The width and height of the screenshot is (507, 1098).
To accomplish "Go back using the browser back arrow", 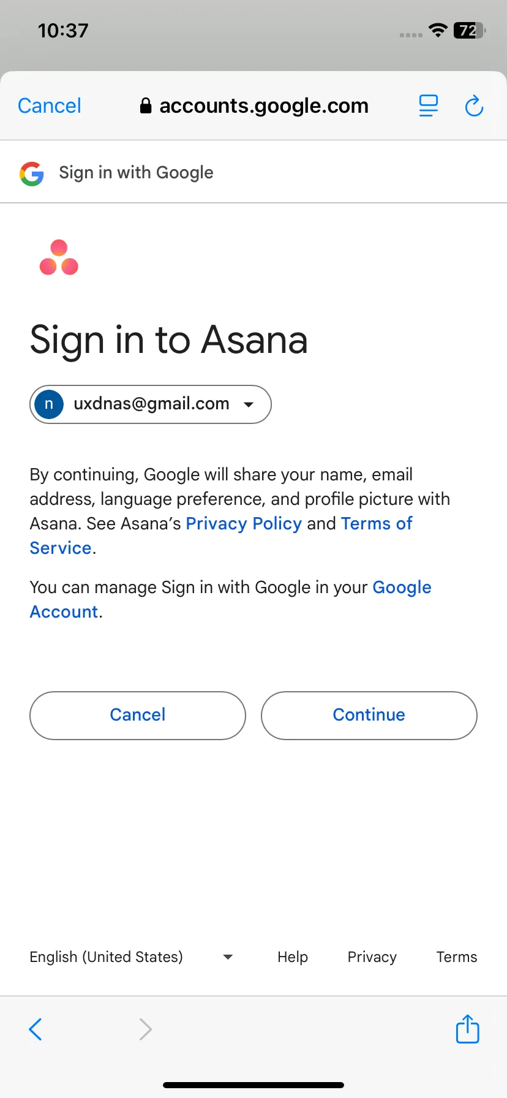I will [x=36, y=1029].
